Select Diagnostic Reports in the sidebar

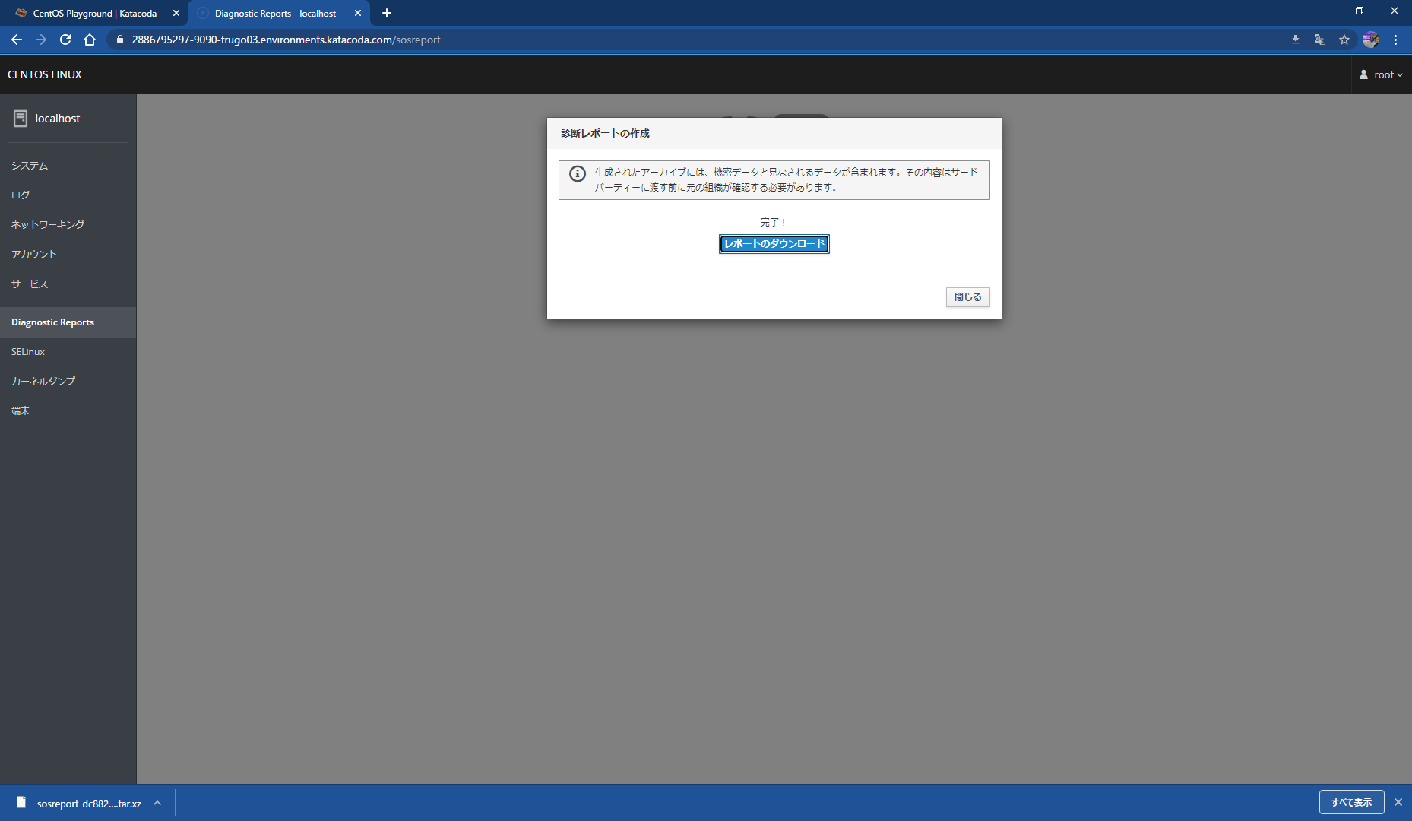tap(68, 322)
